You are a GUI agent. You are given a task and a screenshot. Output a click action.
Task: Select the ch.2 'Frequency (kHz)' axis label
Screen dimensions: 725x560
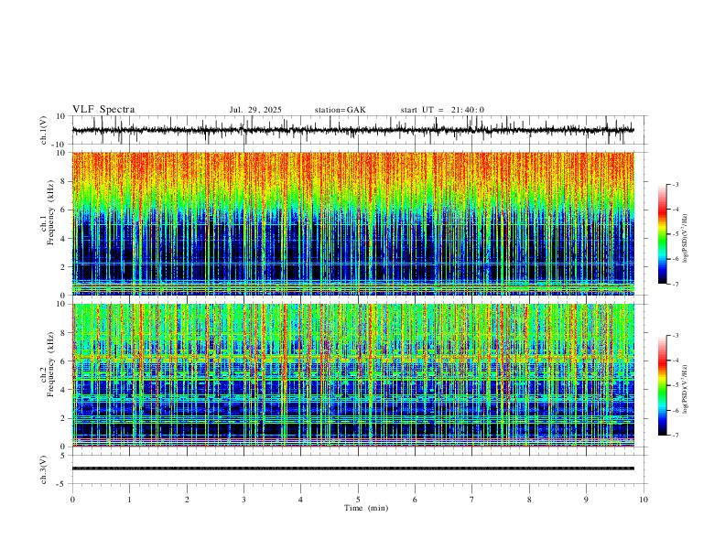(50, 364)
